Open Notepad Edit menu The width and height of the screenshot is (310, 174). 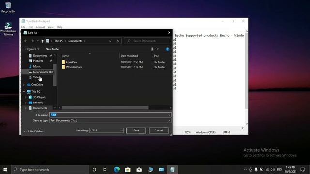pyautogui.click(x=31, y=27)
